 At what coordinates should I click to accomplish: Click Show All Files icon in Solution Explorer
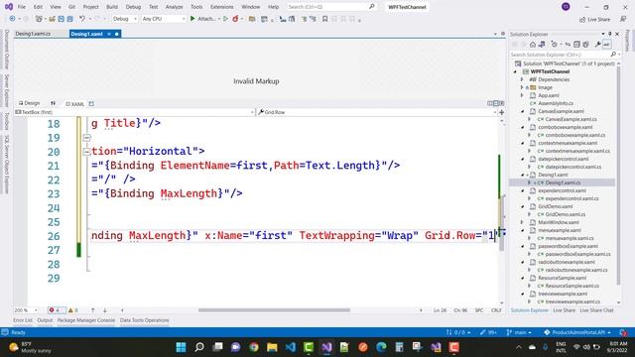point(585,45)
